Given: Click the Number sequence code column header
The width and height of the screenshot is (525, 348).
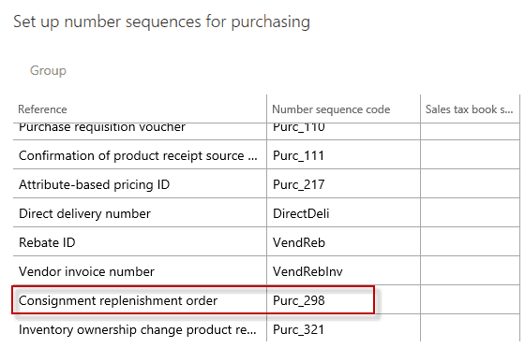Looking at the screenshot, I should click(x=331, y=109).
